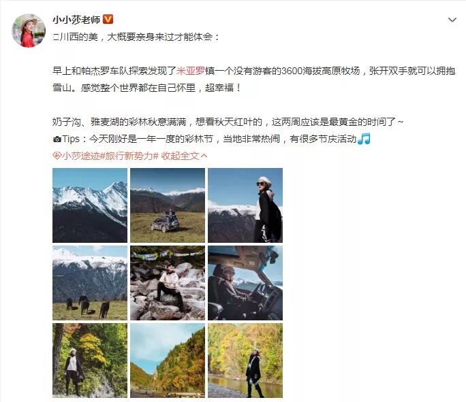Screen dimensions: 466x402
Task: Collapse the post with 收起全文
Action: (184, 156)
